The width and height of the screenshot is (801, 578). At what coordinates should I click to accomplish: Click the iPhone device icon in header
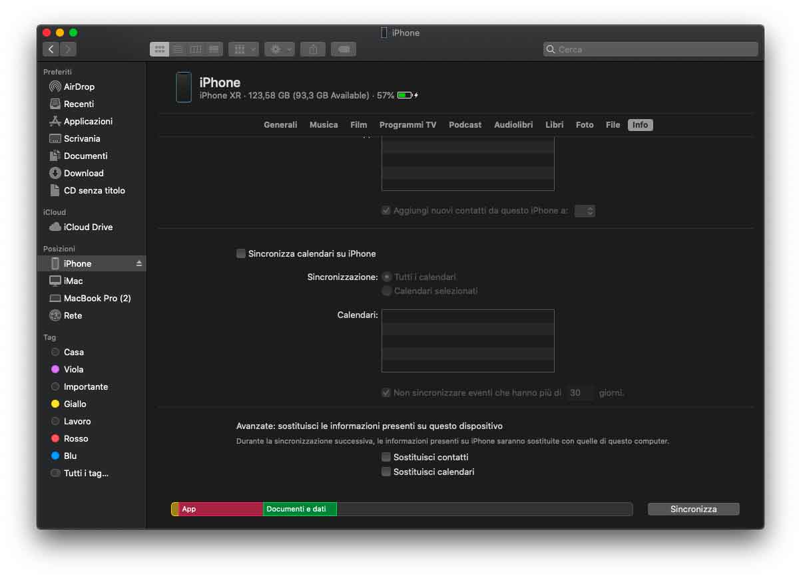pyautogui.click(x=184, y=87)
